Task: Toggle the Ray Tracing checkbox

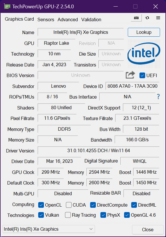Action: tap(68, 215)
